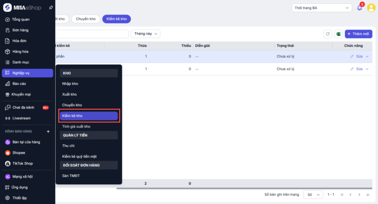The height and width of the screenshot is (204, 378).
Task: Click the refresh icon button
Action: [x=328, y=34]
